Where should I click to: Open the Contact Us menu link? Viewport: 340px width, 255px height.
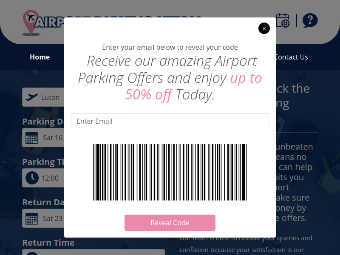pos(292,57)
